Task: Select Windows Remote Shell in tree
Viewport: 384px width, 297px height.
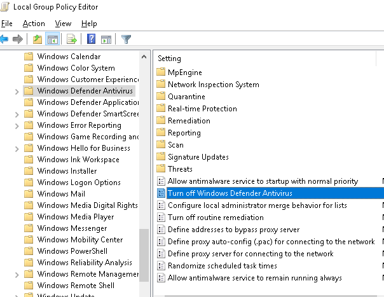Action: [76, 286]
